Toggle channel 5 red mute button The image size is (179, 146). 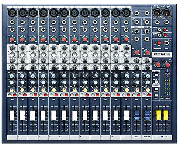[56, 95]
